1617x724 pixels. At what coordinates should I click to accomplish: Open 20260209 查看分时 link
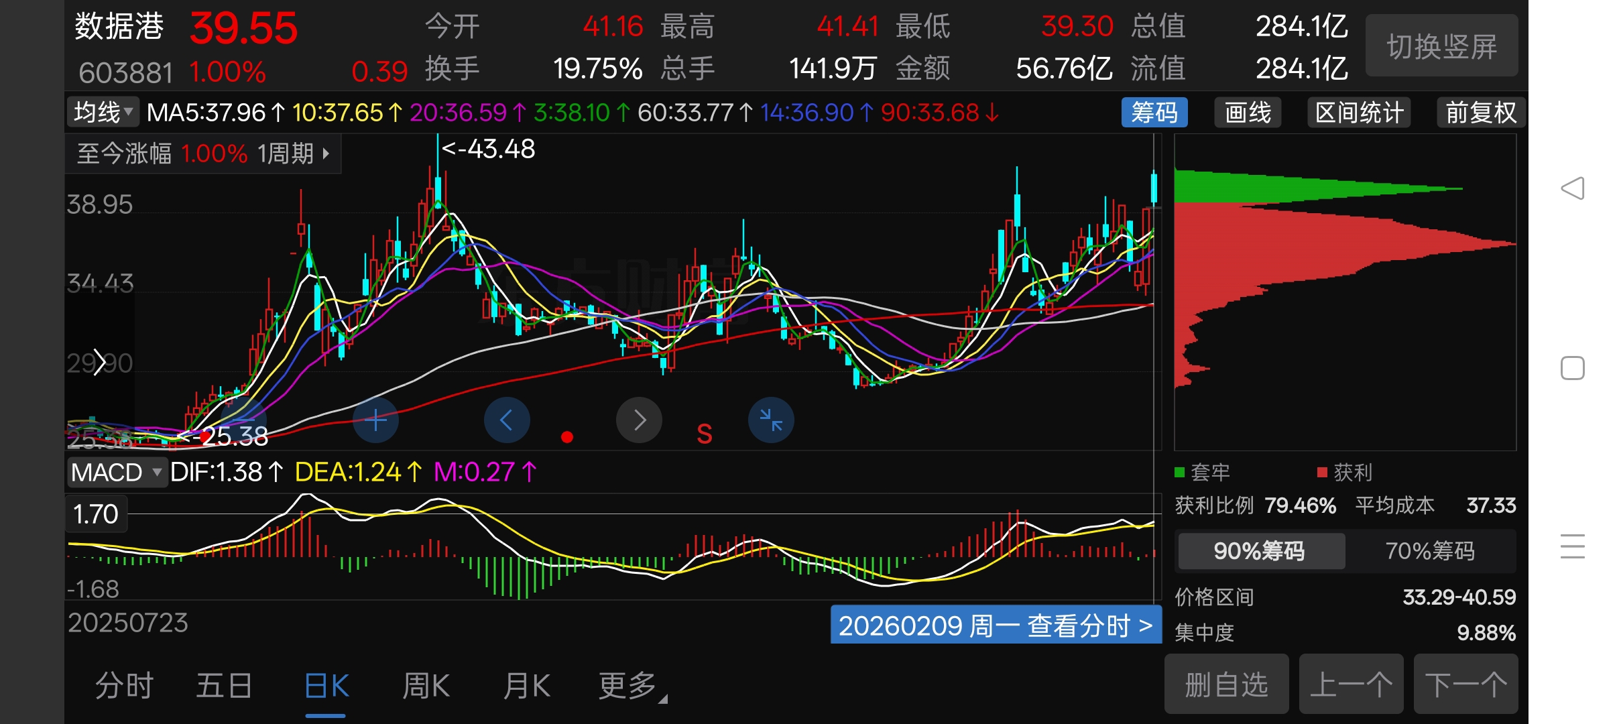(996, 625)
